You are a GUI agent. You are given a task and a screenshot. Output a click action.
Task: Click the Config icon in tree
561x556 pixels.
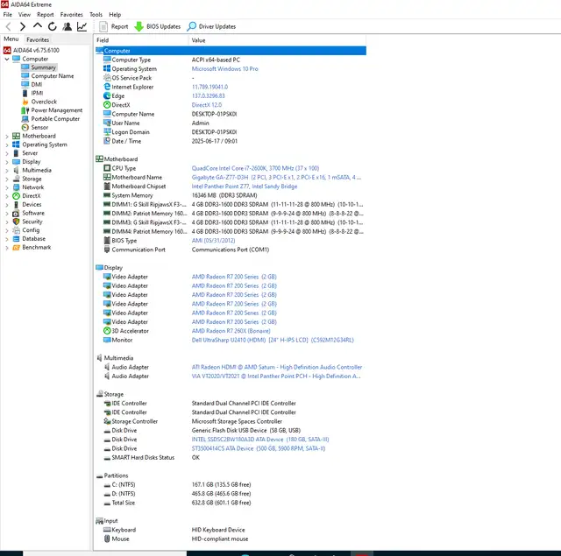click(x=16, y=230)
